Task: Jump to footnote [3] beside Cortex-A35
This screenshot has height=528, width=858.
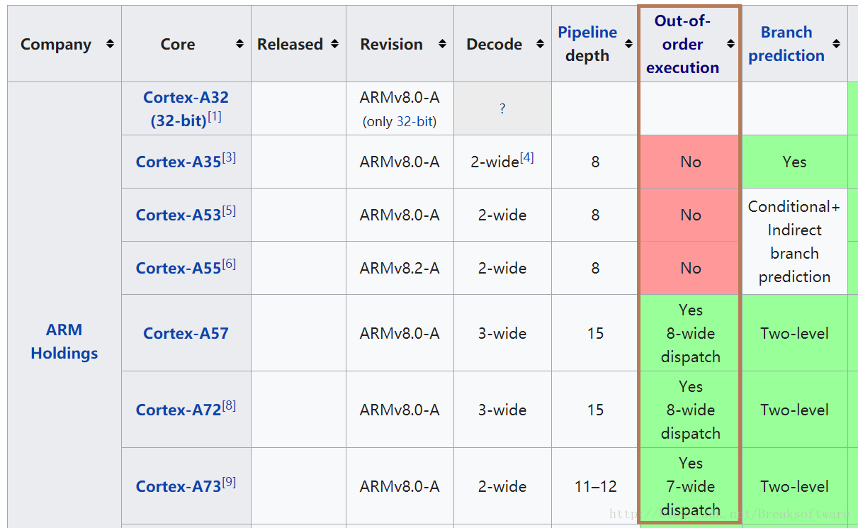Action: [x=229, y=157]
